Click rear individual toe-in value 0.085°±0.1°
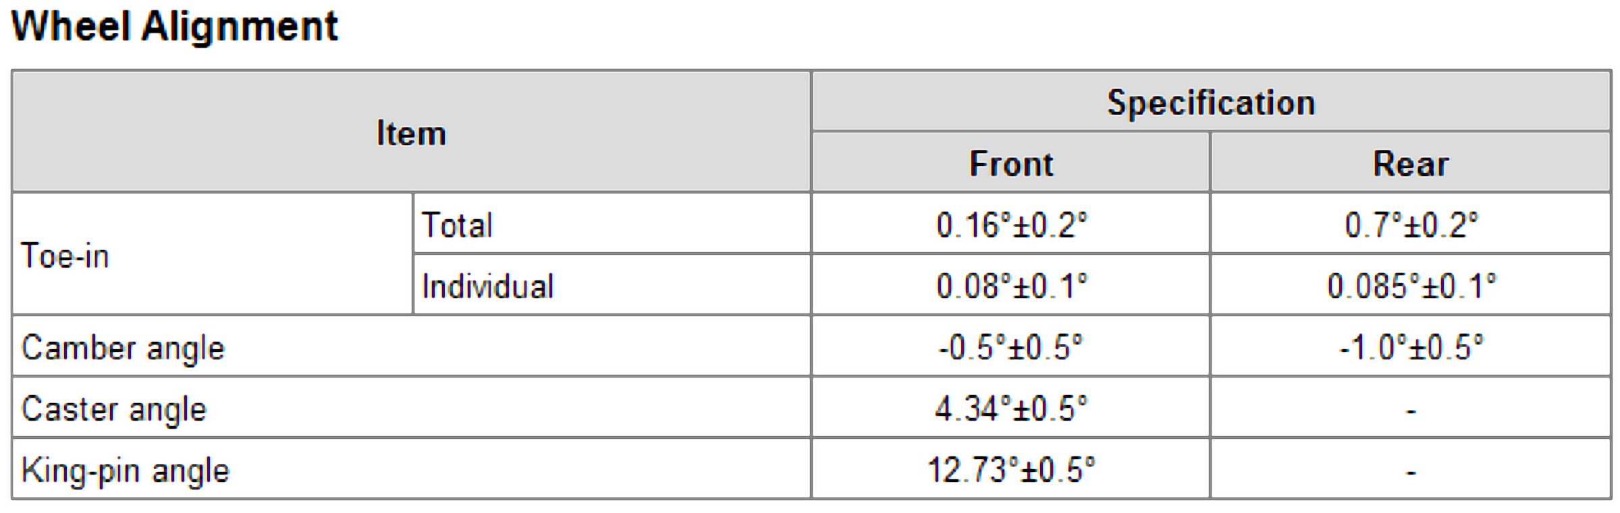This screenshot has width=1620, height=513. 1411,286
